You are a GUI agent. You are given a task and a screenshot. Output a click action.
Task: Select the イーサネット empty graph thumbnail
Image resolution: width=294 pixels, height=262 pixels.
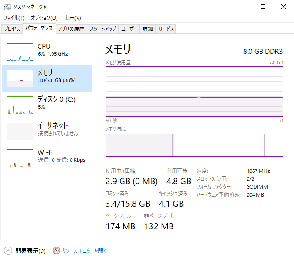tap(20, 132)
